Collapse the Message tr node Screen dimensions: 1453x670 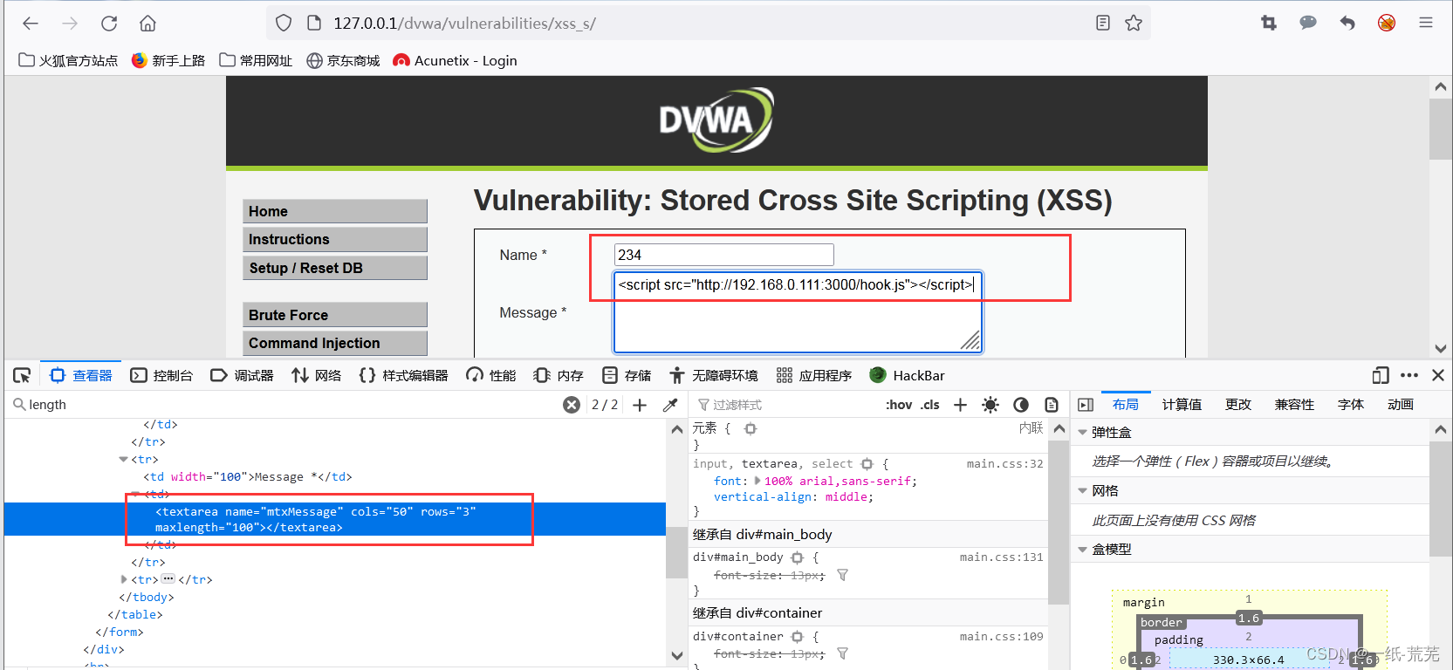(x=123, y=459)
